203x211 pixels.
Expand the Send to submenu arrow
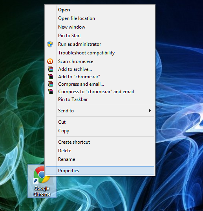150,111
